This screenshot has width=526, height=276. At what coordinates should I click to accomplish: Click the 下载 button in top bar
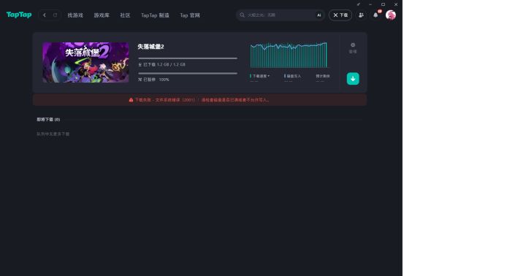click(340, 15)
